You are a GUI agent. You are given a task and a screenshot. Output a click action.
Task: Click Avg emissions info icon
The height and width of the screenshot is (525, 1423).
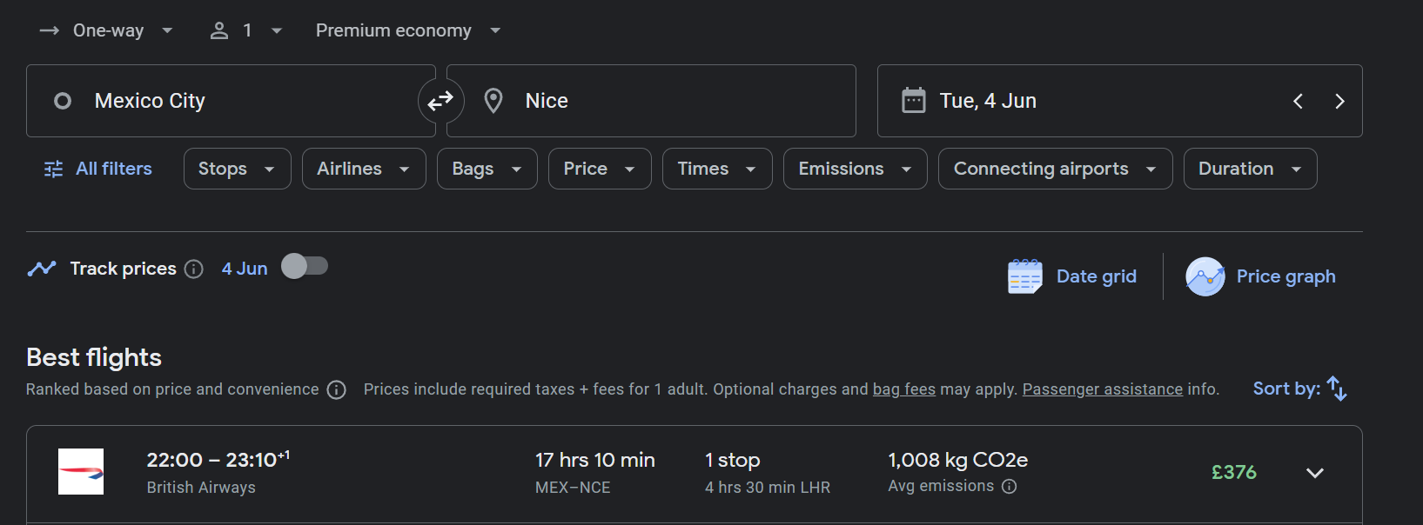1010,487
